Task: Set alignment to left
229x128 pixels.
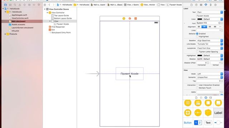Action: [199, 27]
